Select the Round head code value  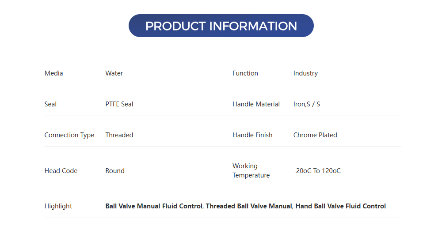click(x=115, y=171)
